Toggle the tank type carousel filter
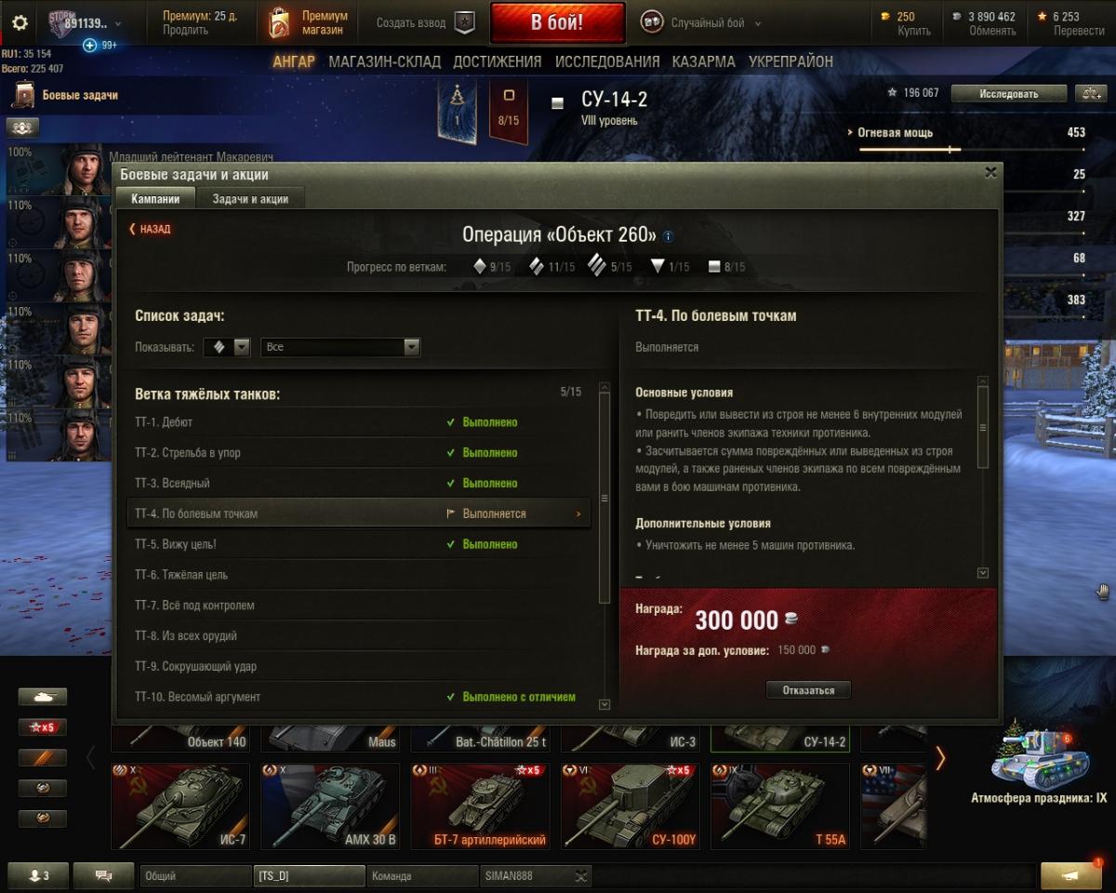 (x=43, y=697)
